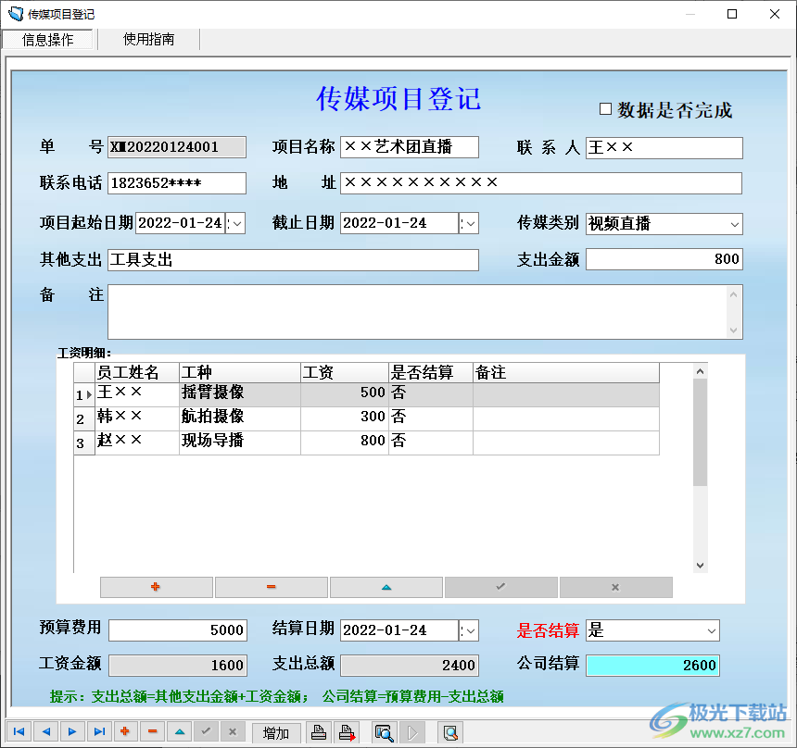The width and height of the screenshot is (797, 748).
Task: Check the 数据是否完成 checkbox
Action: point(606,109)
